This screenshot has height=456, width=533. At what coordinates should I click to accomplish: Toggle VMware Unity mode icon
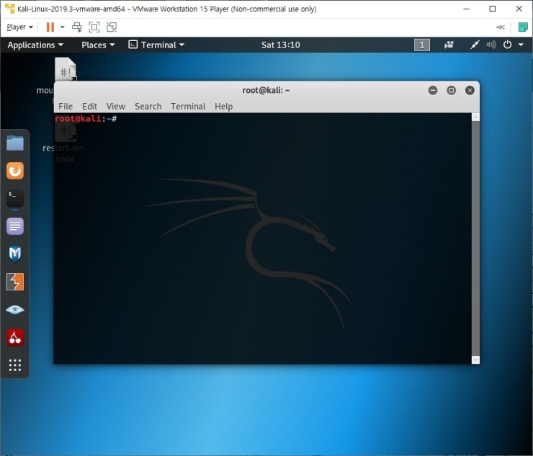pos(112,27)
